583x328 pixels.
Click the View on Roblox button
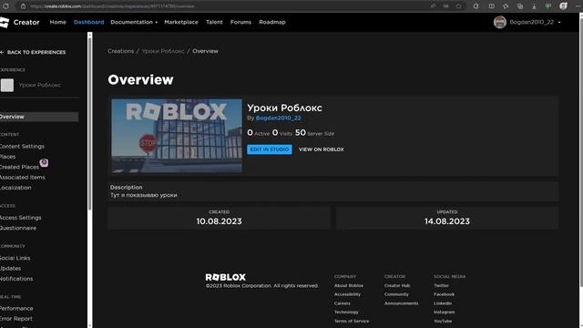[x=322, y=149]
